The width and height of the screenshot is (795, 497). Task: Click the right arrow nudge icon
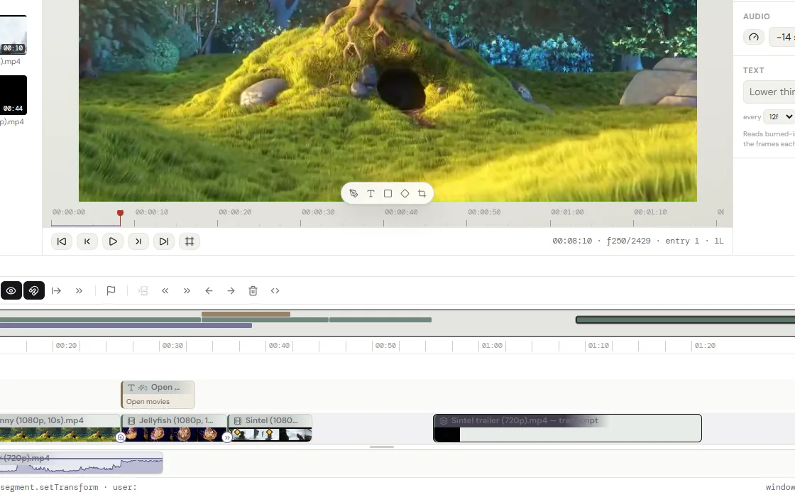231,290
